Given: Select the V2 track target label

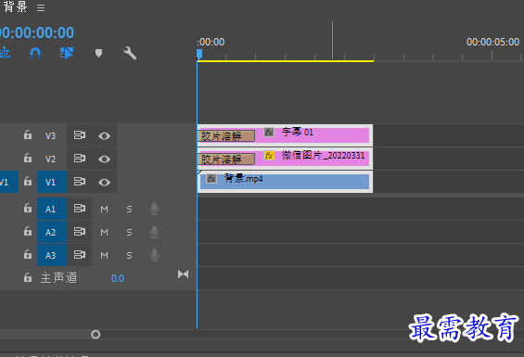Looking at the screenshot, I should [50, 159].
